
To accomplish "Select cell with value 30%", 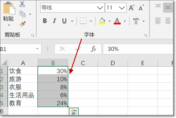I will (53, 71).
